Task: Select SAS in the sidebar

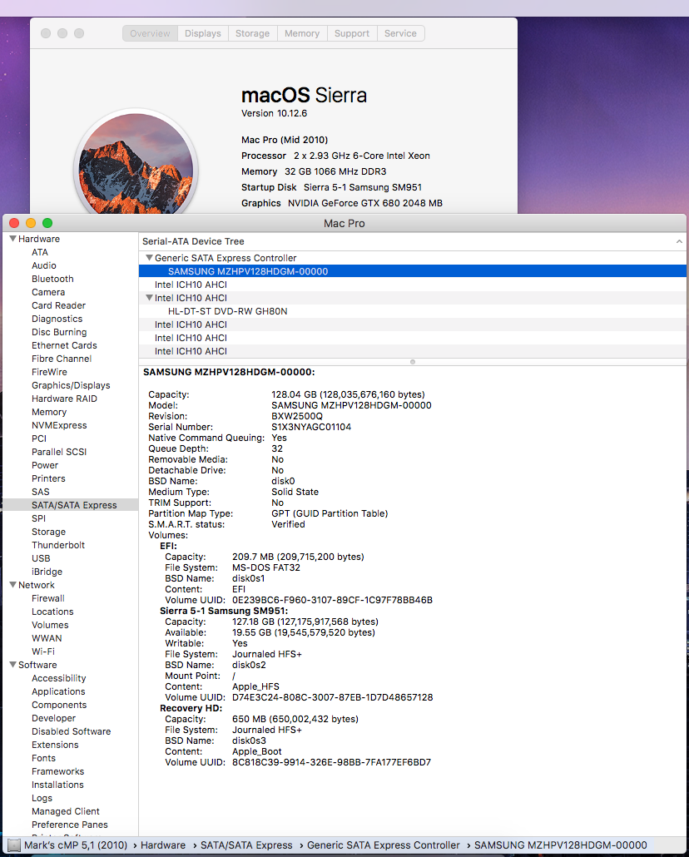Action: (x=41, y=492)
